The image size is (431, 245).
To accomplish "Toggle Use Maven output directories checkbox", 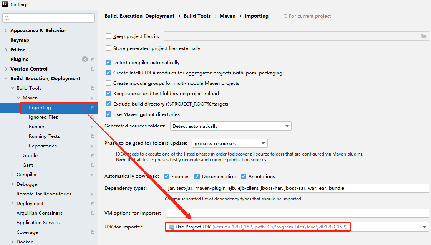I will coord(108,114).
